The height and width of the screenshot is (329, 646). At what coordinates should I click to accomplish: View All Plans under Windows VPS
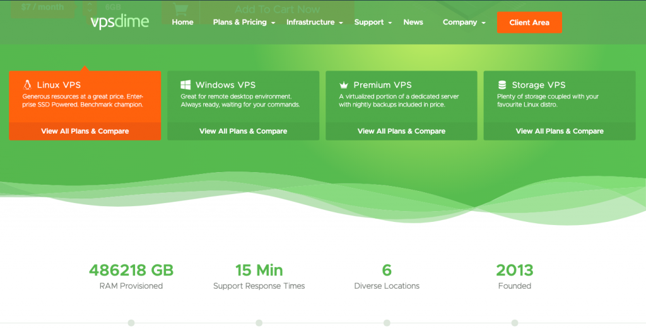243,131
